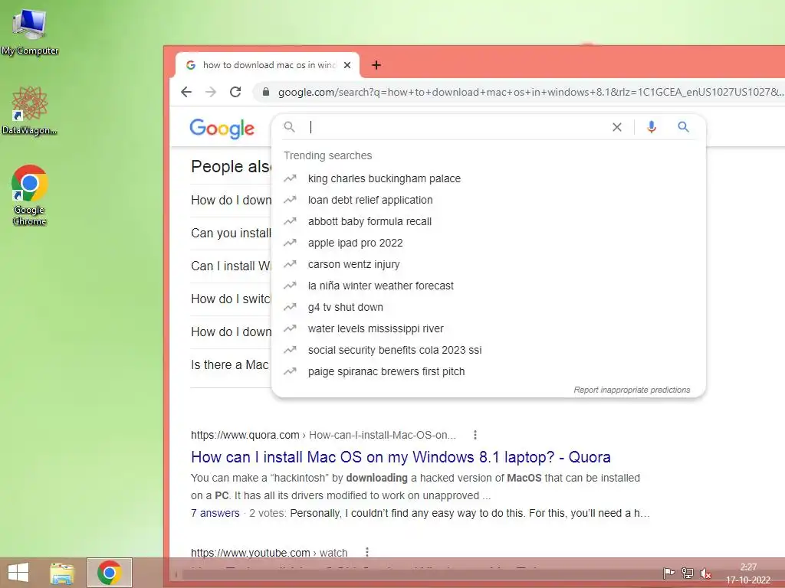Choose 'paige spiranac brewers first pitch' suggestion
The height and width of the screenshot is (588, 785).
point(488,372)
